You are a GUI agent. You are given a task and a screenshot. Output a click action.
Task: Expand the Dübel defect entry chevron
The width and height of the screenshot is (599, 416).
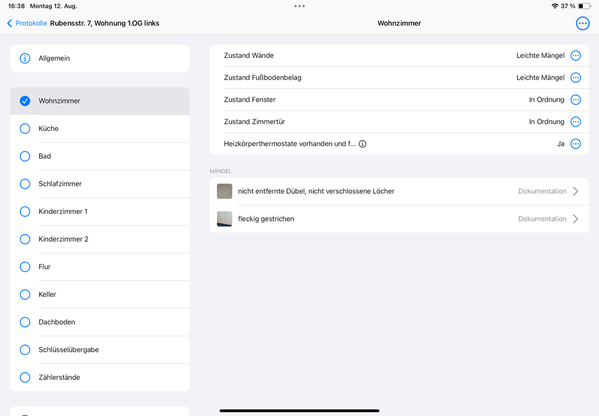pyautogui.click(x=575, y=192)
